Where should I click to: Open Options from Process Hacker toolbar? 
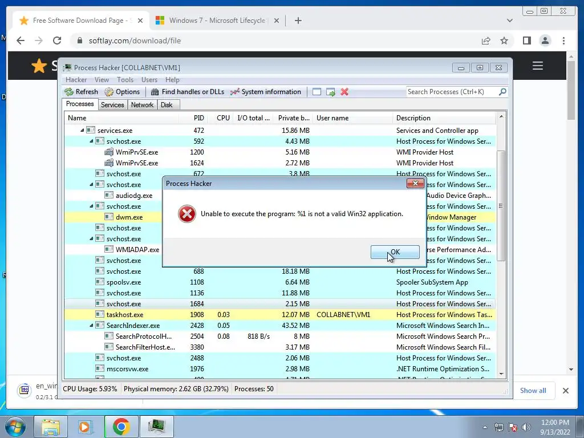122,92
